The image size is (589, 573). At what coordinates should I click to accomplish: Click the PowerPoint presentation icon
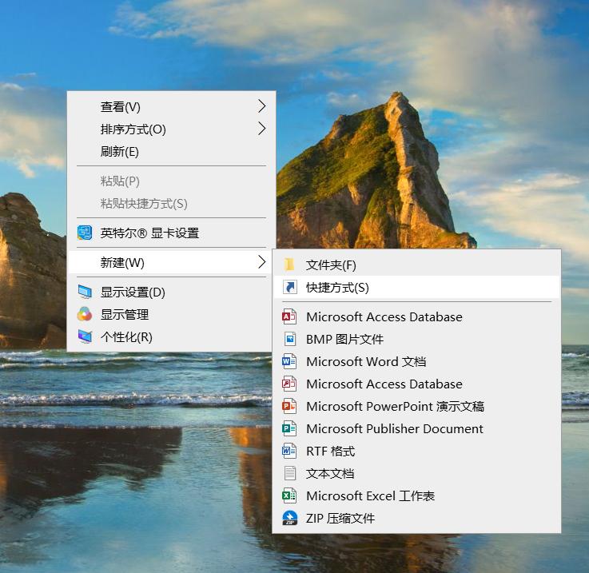pyautogui.click(x=289, y=406)
